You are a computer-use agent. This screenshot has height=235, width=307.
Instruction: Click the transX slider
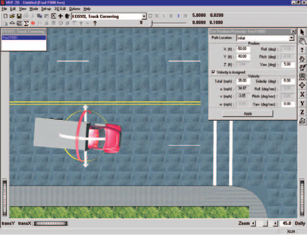51,223
